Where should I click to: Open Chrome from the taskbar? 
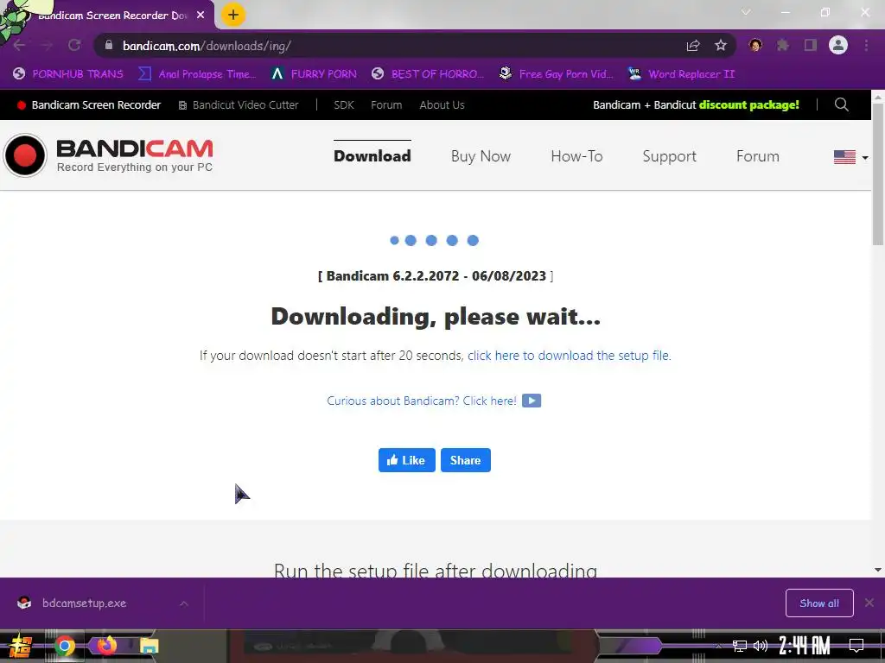(64, 646)
